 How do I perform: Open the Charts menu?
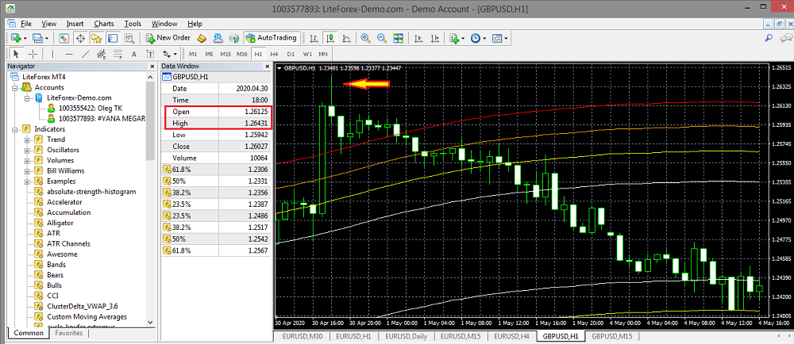104,24
